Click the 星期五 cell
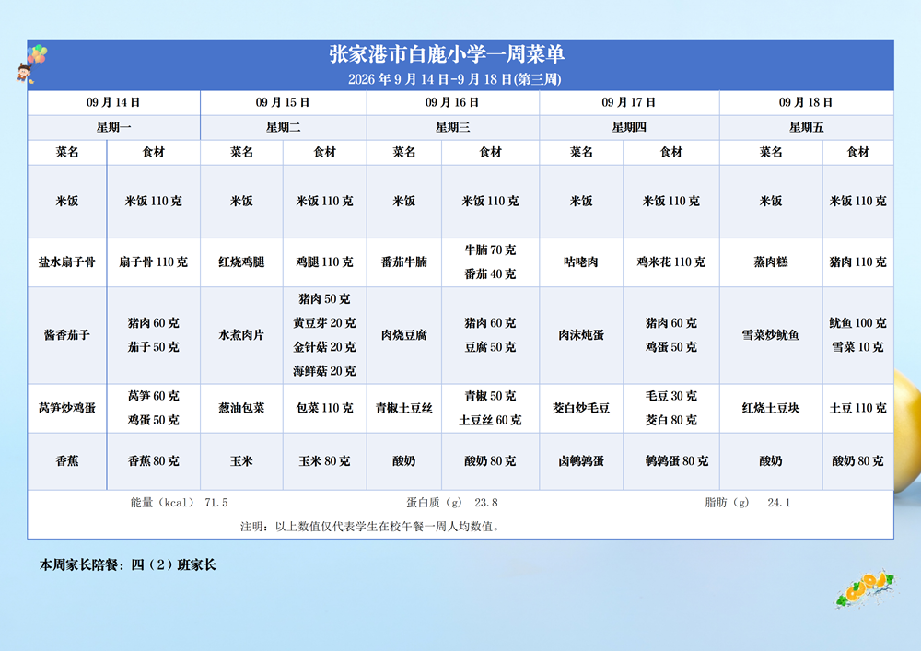 [807, 127]
